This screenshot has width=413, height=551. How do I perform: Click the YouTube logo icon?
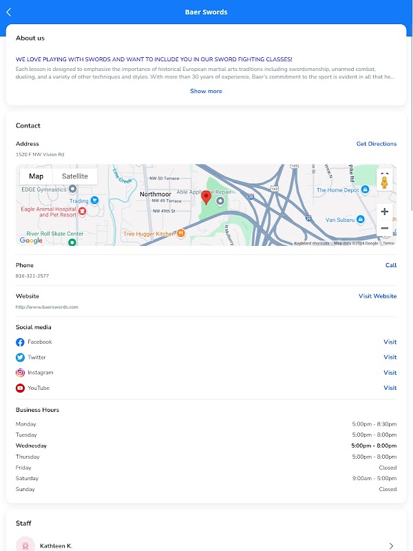[20, 388]
